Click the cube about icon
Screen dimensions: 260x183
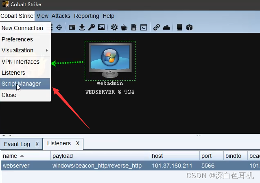pyautogui.click(x=189, y=27)
